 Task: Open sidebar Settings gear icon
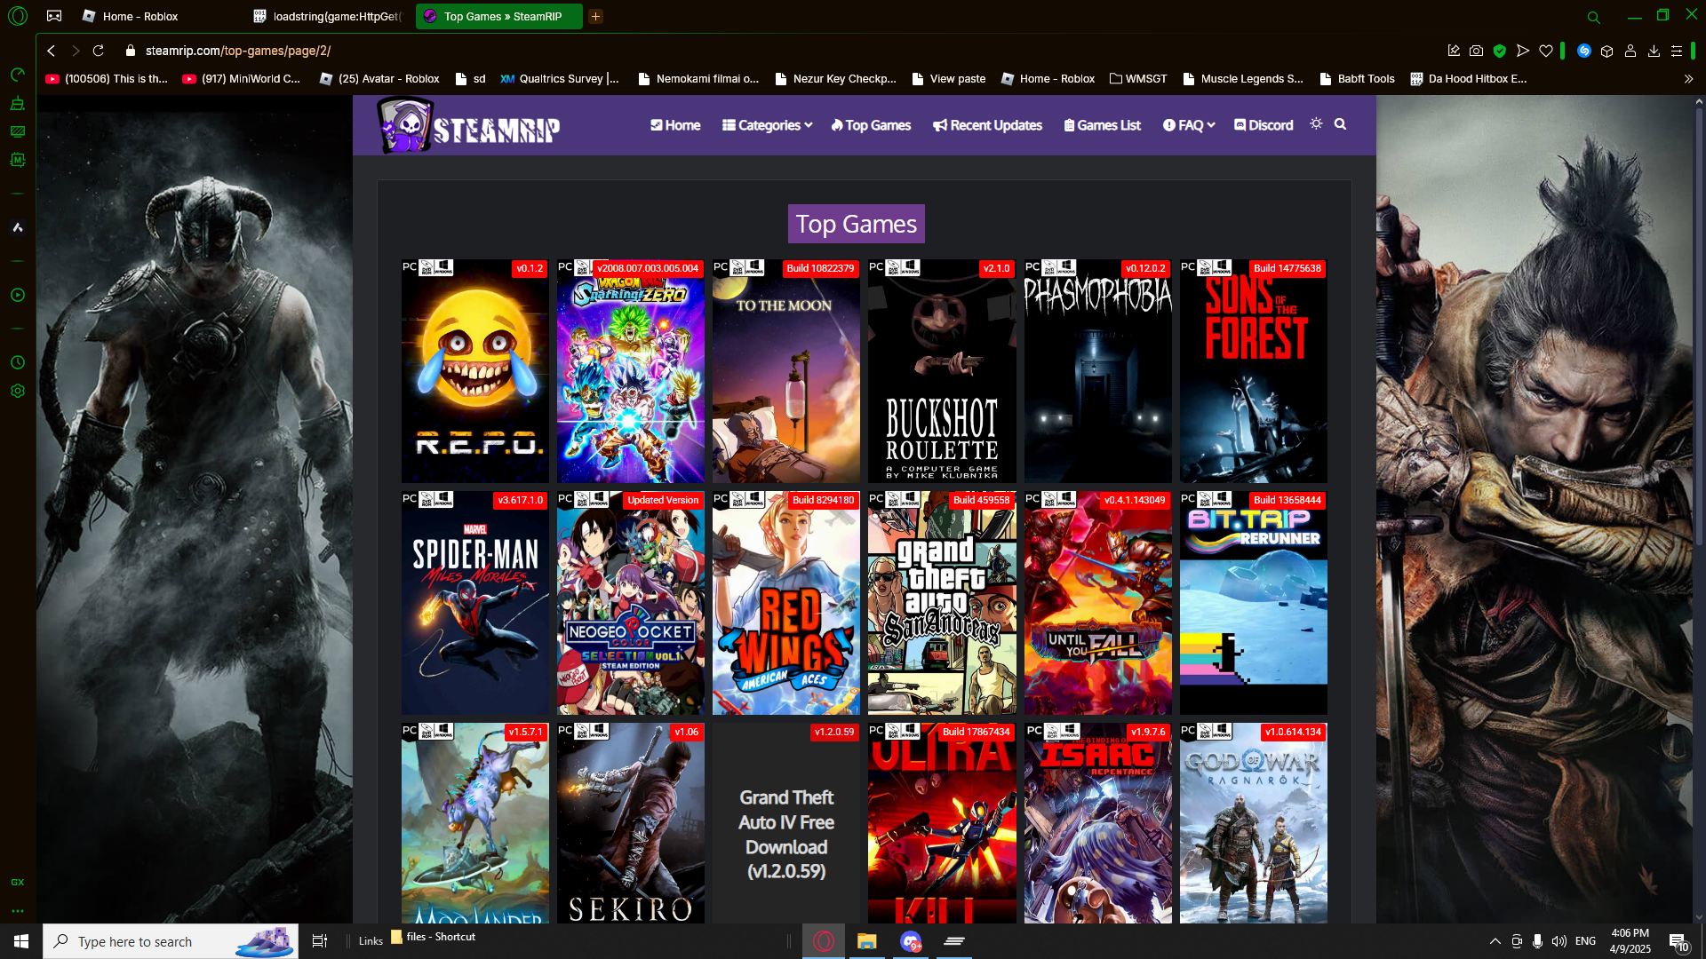(17, 391)
